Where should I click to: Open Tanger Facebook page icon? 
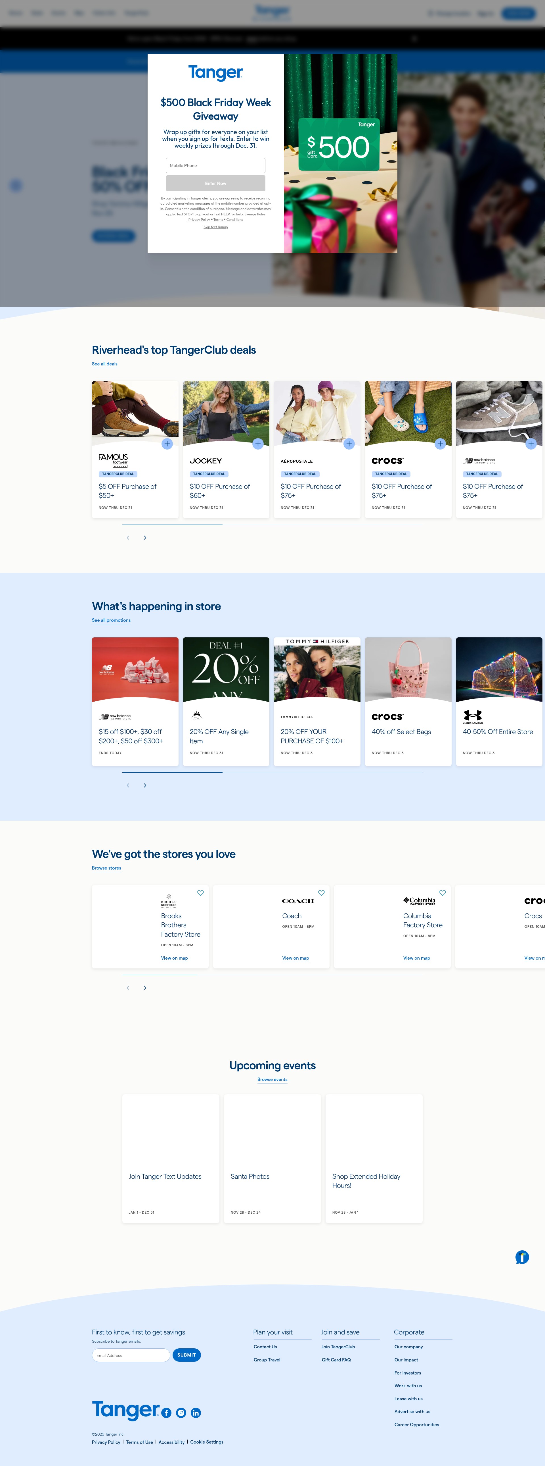pos(167,1413)
